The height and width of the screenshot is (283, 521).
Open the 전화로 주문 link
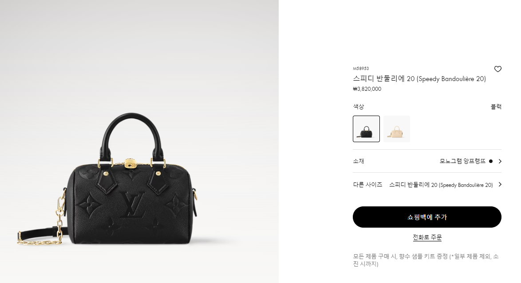point(427,237)
